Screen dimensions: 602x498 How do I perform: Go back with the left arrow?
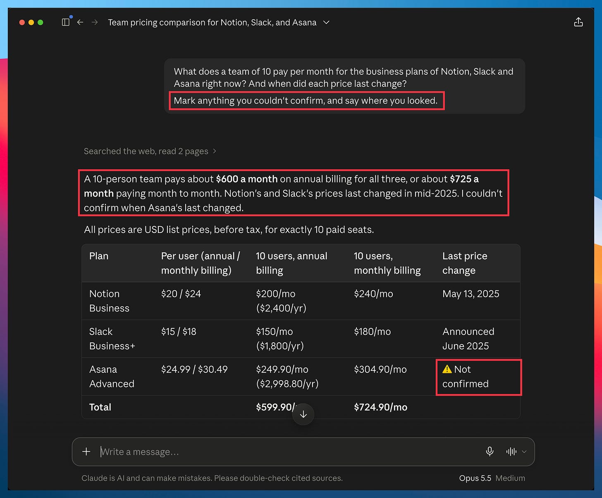(80, 22)
